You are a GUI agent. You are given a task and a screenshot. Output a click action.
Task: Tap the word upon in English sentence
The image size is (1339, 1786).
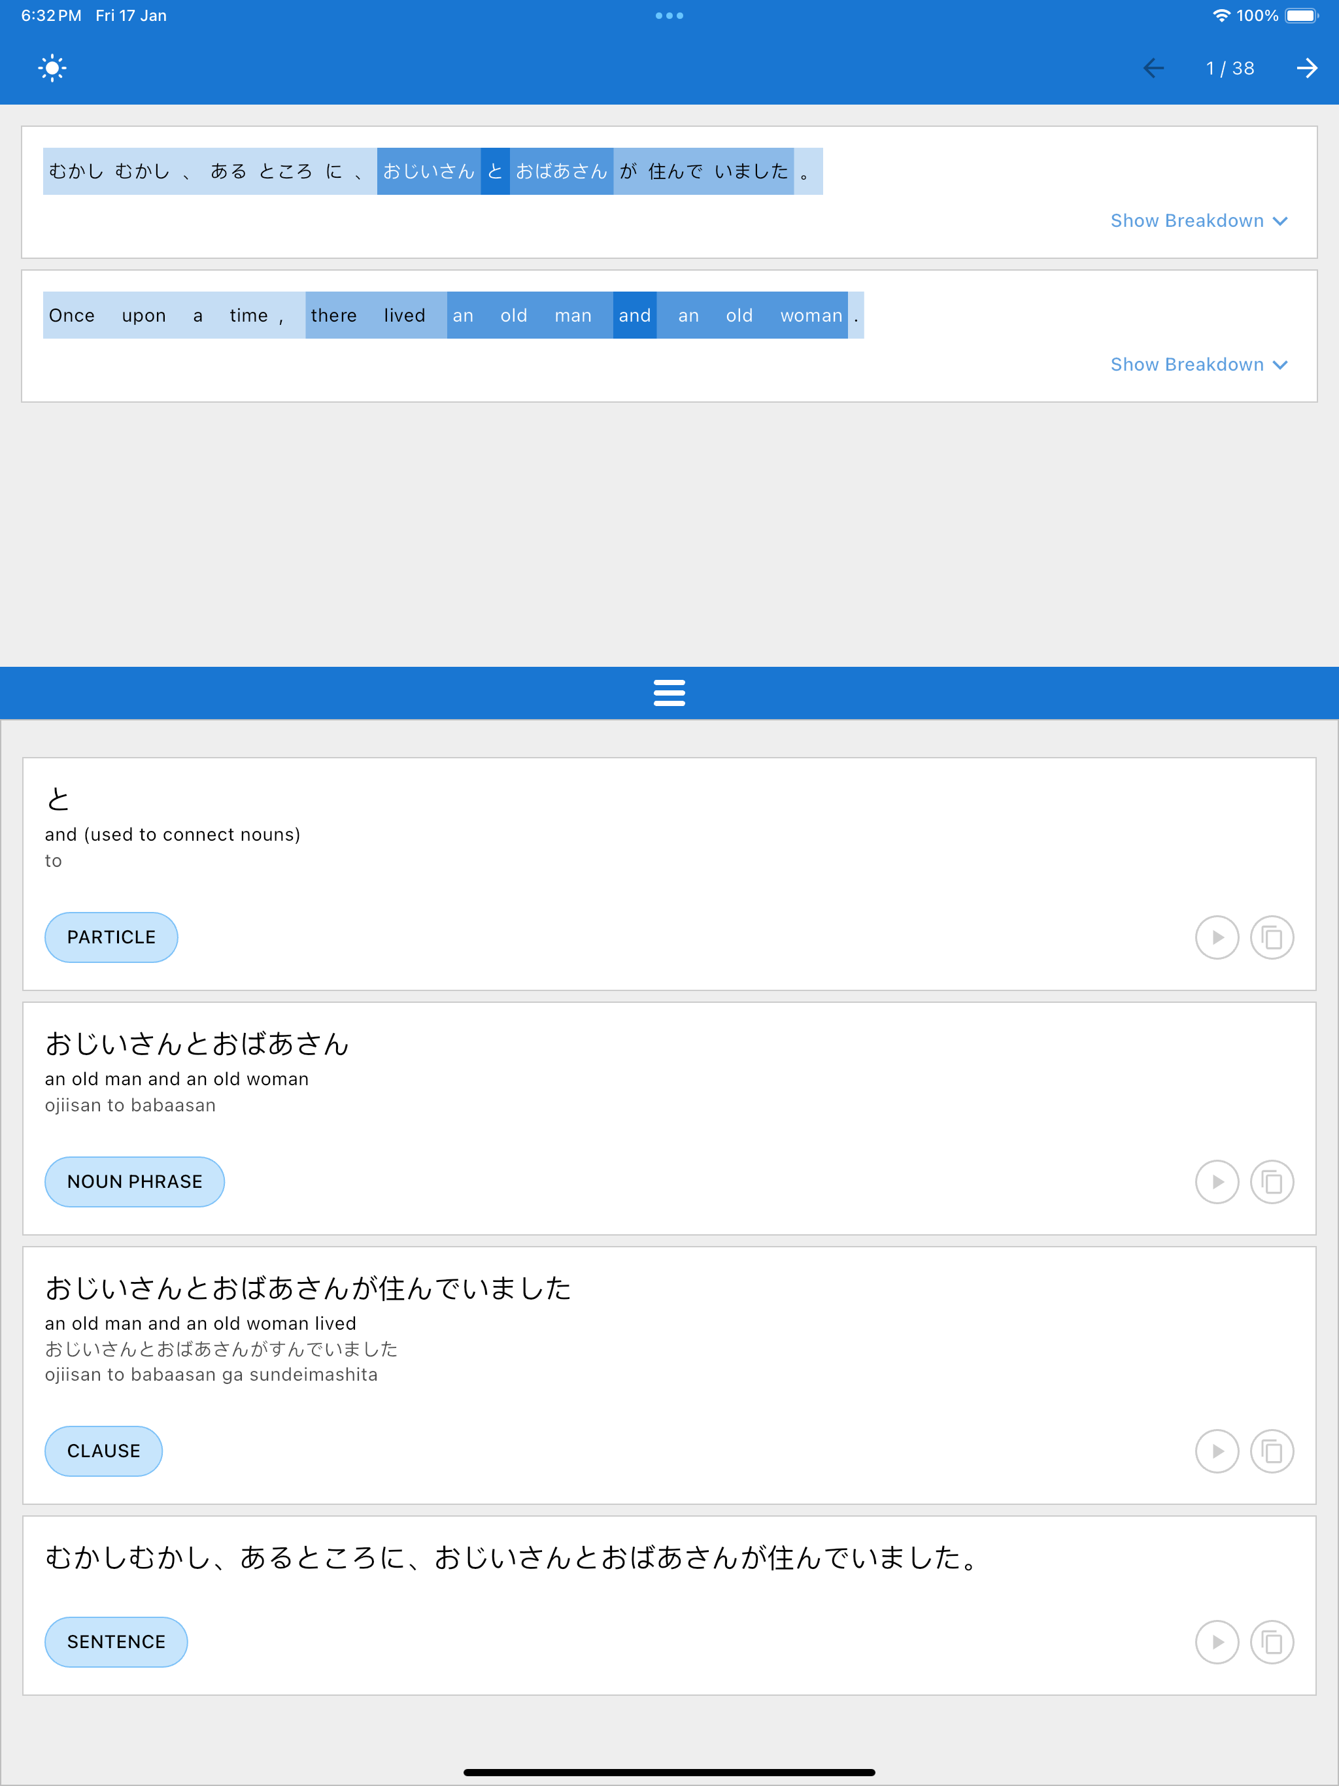[144, 316]
